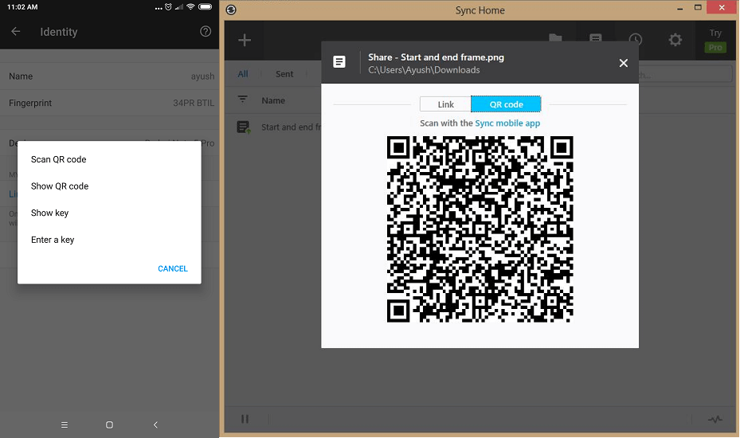Close the Share dialog with X
The width and height of the screenshot is (740, 438).
pos(624,63)
